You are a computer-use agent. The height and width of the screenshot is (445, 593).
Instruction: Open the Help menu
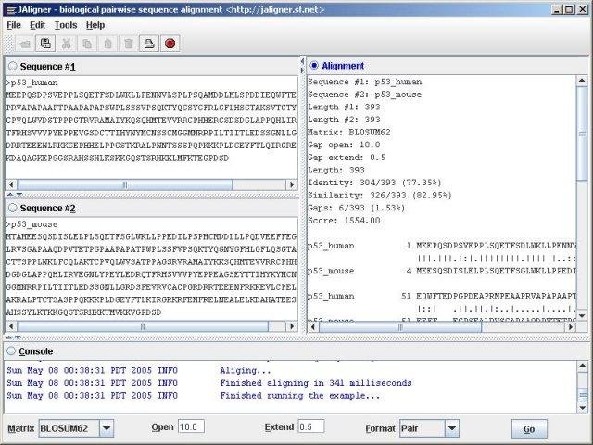click(95, 25)
